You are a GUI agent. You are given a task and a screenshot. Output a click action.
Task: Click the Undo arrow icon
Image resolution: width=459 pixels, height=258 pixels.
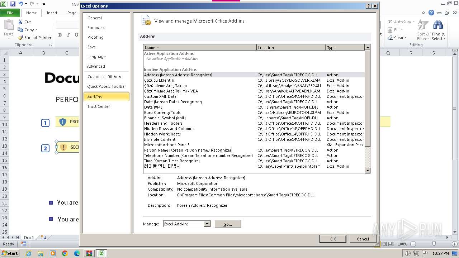point(21,4)
